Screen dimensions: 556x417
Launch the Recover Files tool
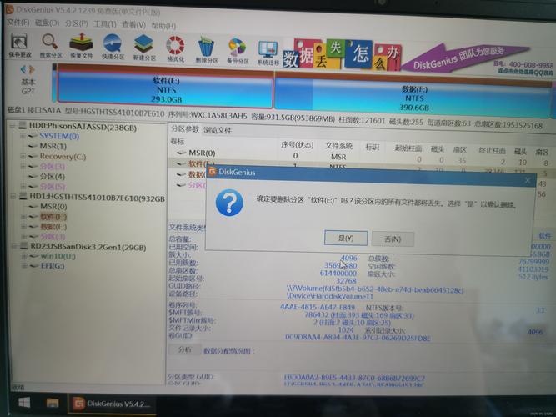81,46
